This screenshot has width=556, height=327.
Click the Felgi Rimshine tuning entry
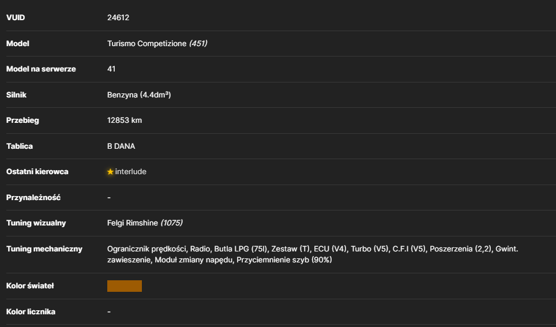point(133,223)
